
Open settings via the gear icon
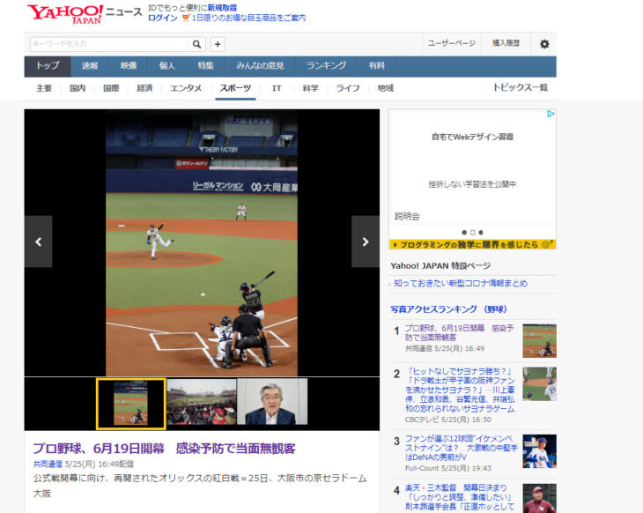543,44
